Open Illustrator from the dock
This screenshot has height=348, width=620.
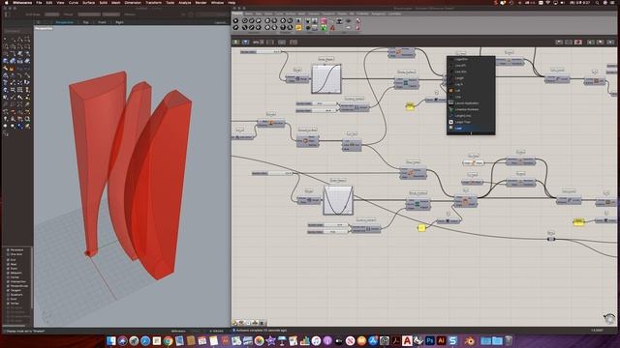click(442, 340)
